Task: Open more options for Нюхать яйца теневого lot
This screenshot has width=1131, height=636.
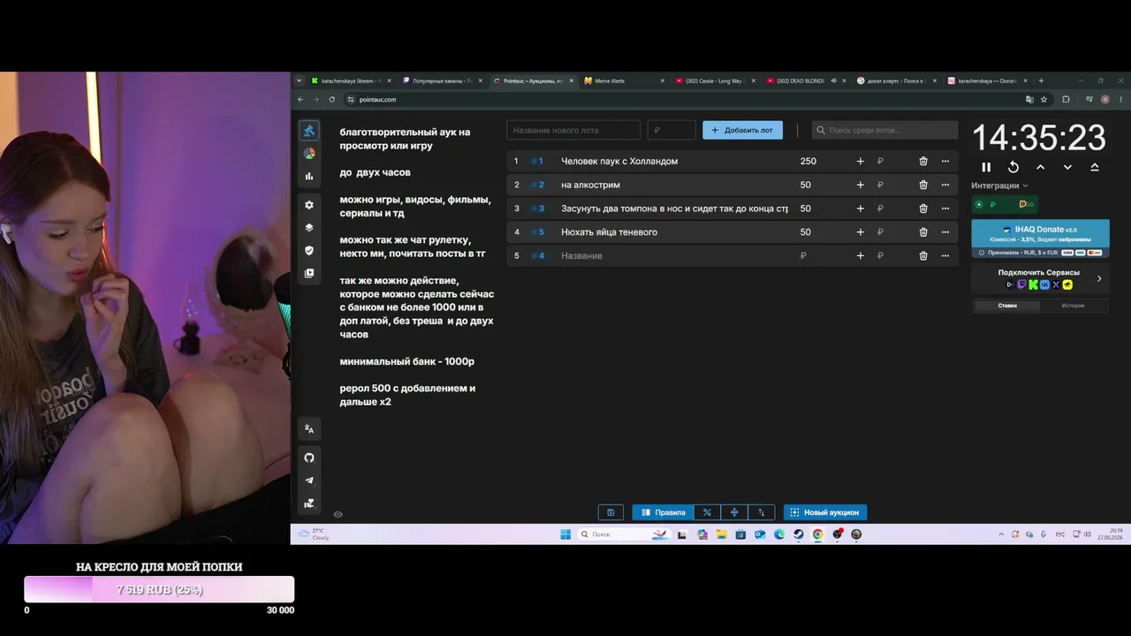Action: pyautogui.click(x=945, y=232)
